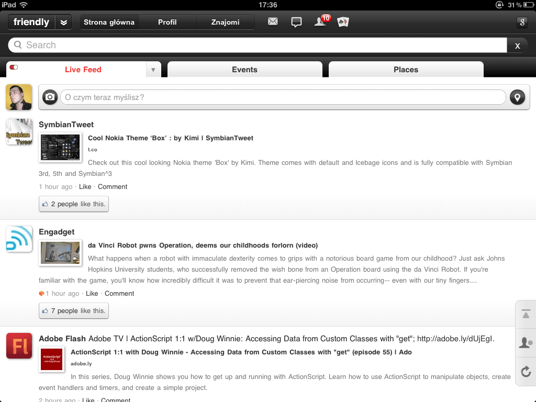Tap the Wi-Fi icon in status bar
The image size is (536, 402).
24,5
